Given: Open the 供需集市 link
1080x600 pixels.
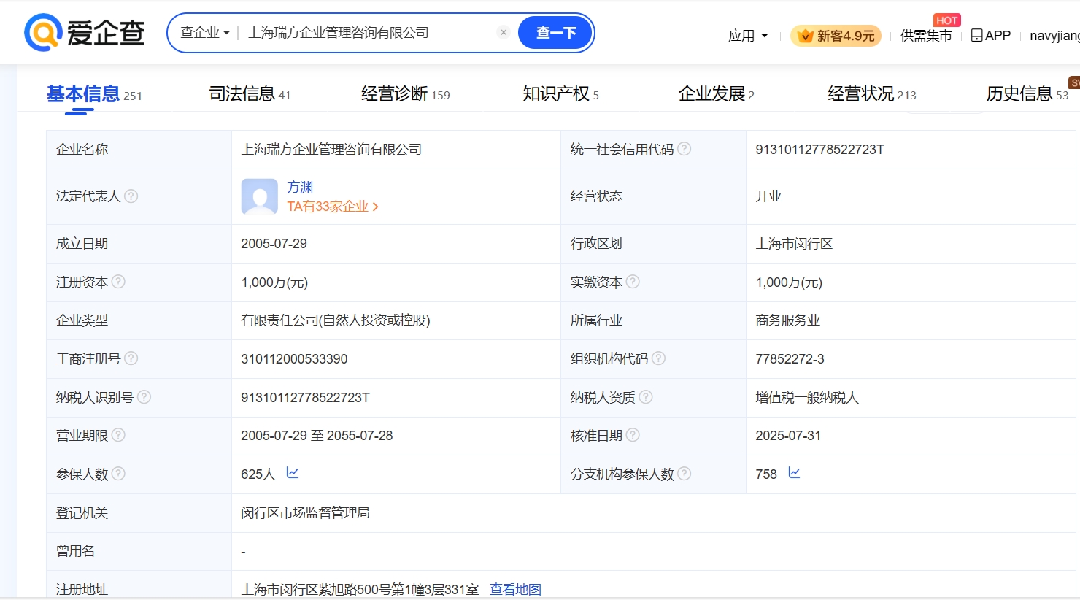Looking at the screenshot, I should pyautogui.click(x=925, y=36).
